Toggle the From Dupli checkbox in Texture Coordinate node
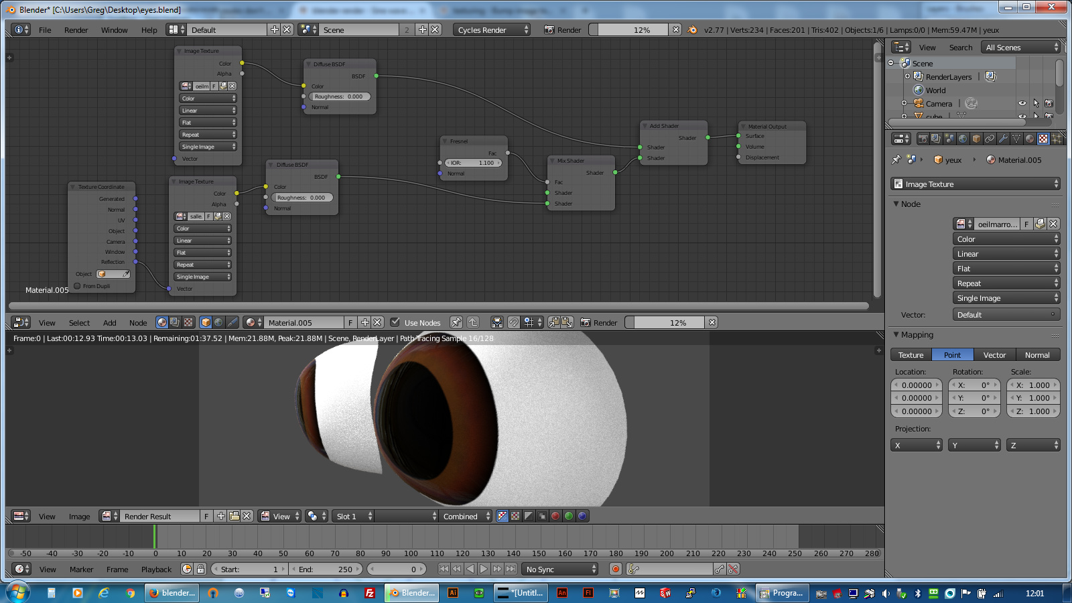1072x603 pixels. coord(77,286)
